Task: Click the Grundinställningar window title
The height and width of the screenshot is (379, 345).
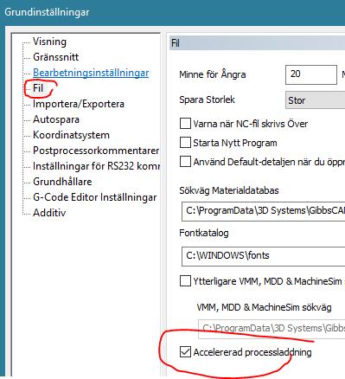Action: coord(47,12)
